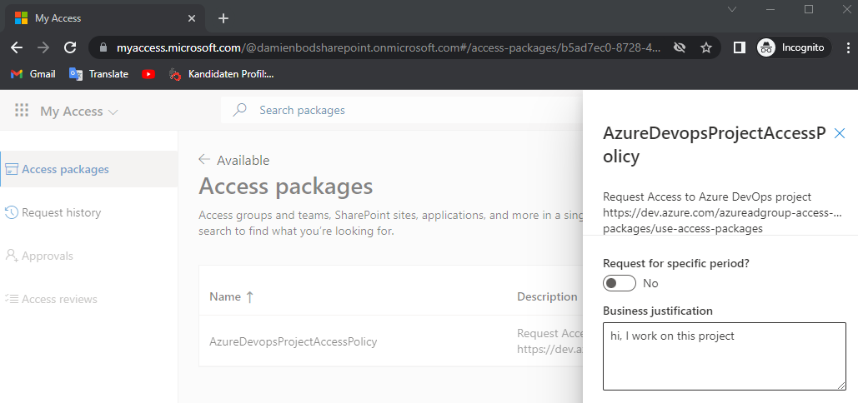858x403 pixels.
Task: Open the browser side panel icon
Action: [739, 47]
